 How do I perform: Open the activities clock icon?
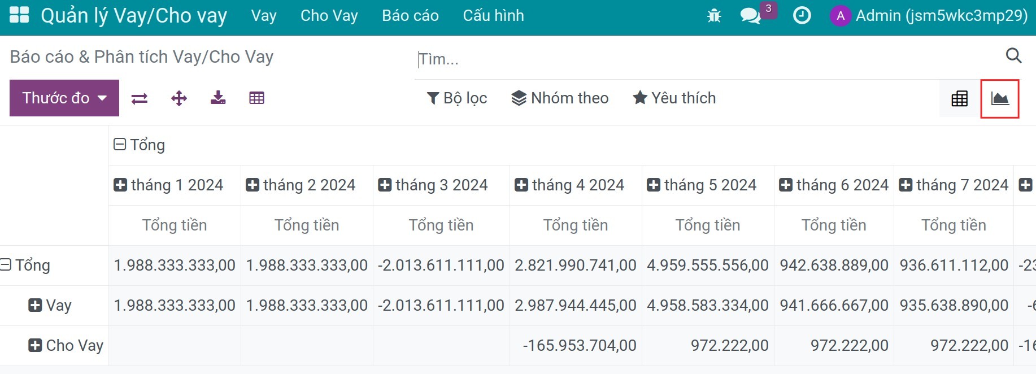pyautogui.click(x=802, y=15)
